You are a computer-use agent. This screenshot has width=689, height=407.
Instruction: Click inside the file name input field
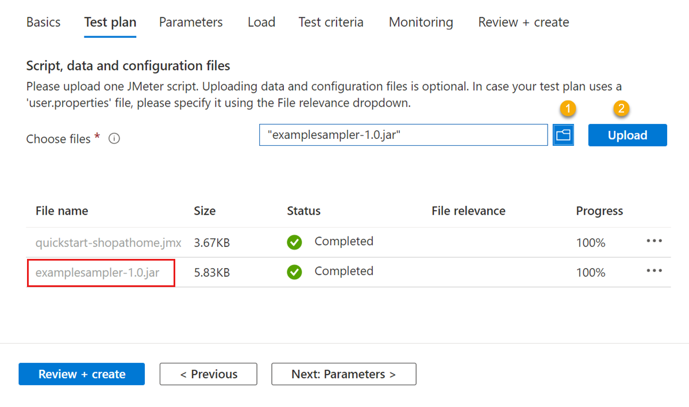pyautogui.click(x=402, y=135)
